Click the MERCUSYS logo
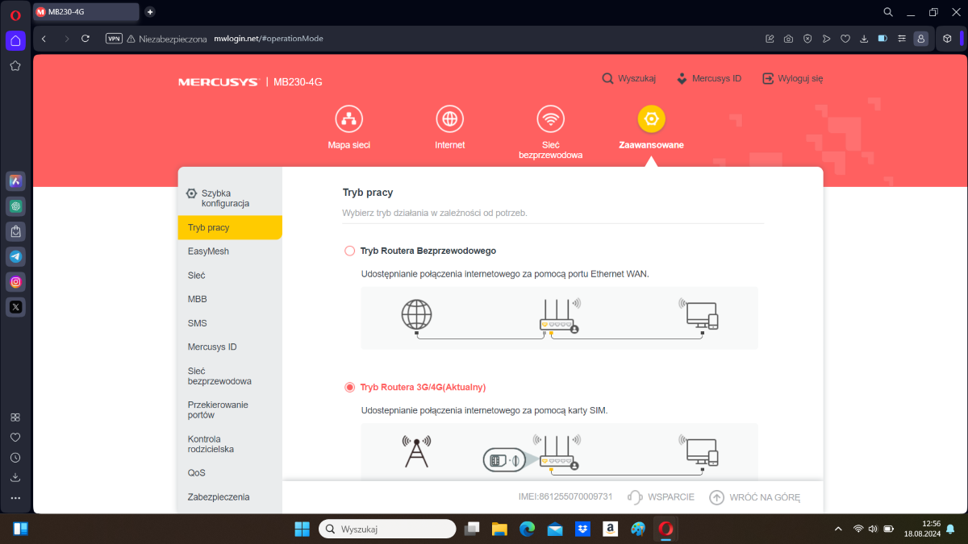Screen dimensions: 968x544 (218, 81)
